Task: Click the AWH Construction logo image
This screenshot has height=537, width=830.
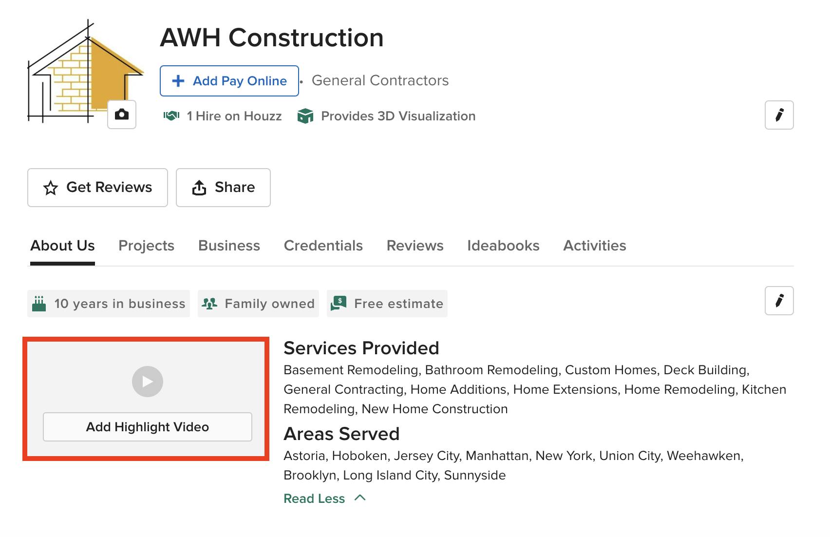Action: [85, 72]
